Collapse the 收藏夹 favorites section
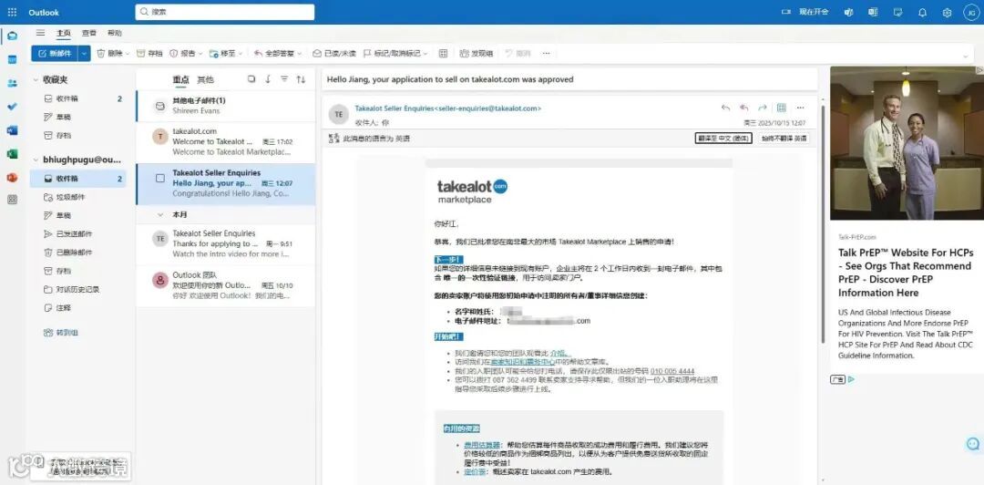984x485 pixels. pos(36,80)
